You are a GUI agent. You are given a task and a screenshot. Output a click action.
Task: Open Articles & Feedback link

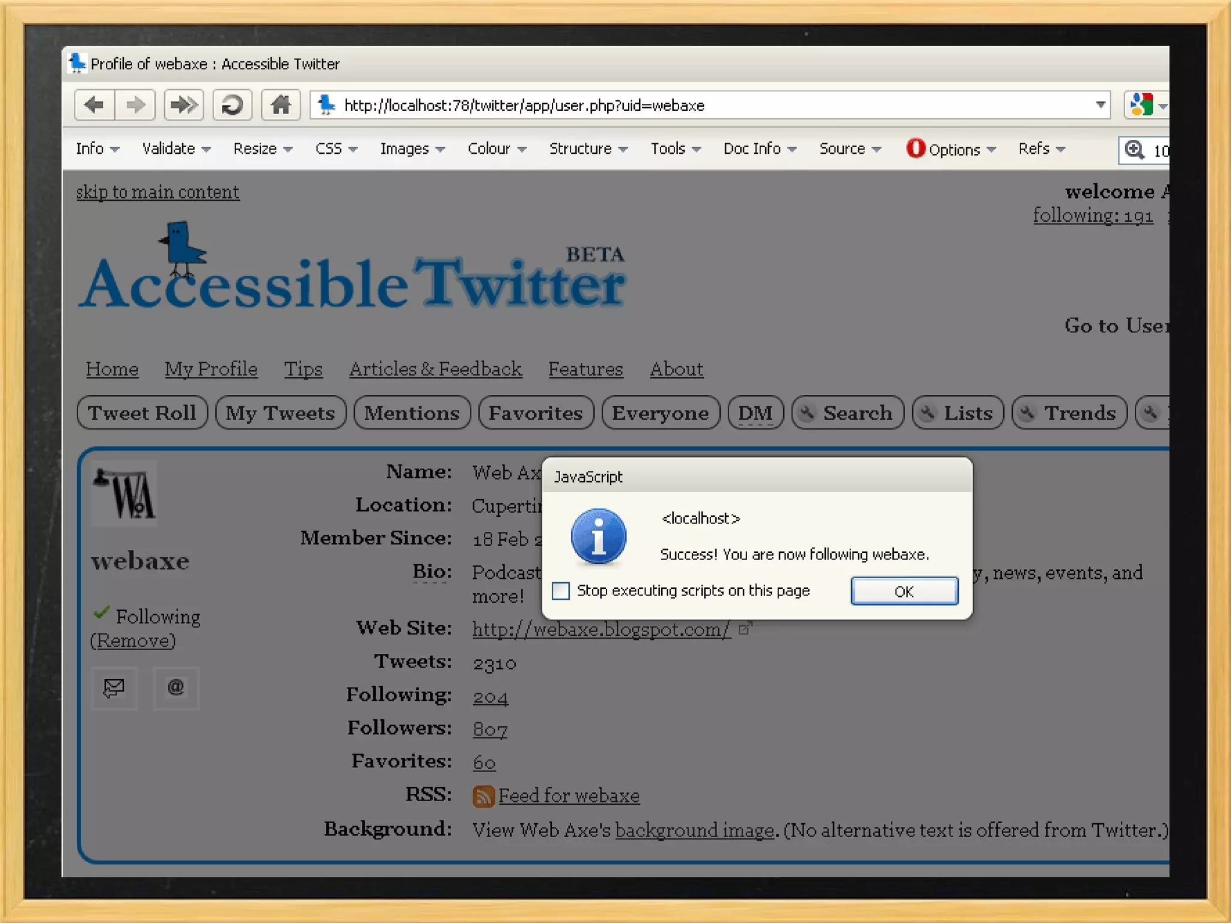pyautogui.click(x=435, y=368)
